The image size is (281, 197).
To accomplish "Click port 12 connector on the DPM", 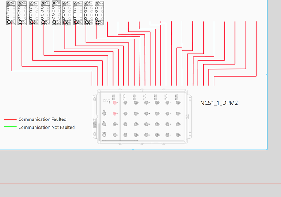I will tap(136, 135).
